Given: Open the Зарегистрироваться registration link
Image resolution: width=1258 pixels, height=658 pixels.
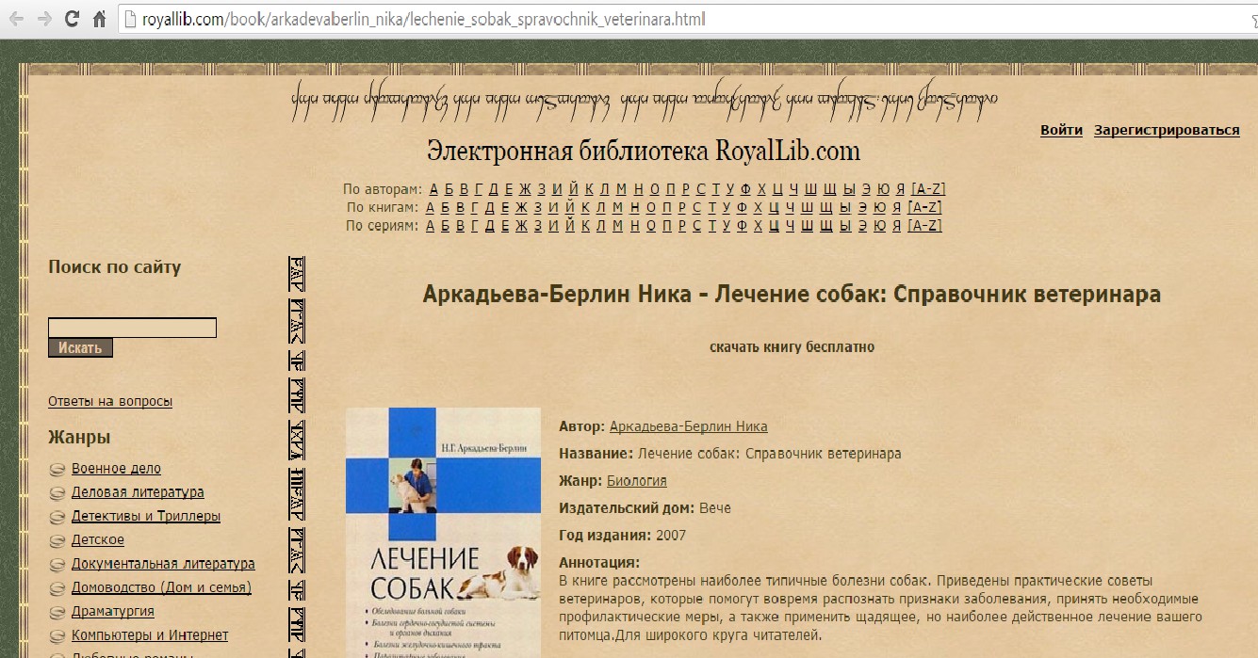Looking at the screenshot, I should click(x=1167, y=130).
